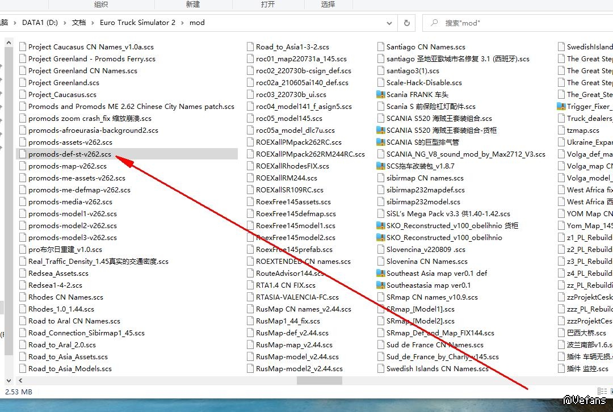This screenshot has width=613, height=412.
Task: Select ROEXallPMpack262RM244RC.scs file
Action: click(310, 154)
